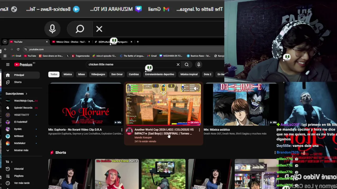Open the Death Note Música asiática mix thumbnail
The width and height of the screenshot is (337, 189).
pos(241,104)
